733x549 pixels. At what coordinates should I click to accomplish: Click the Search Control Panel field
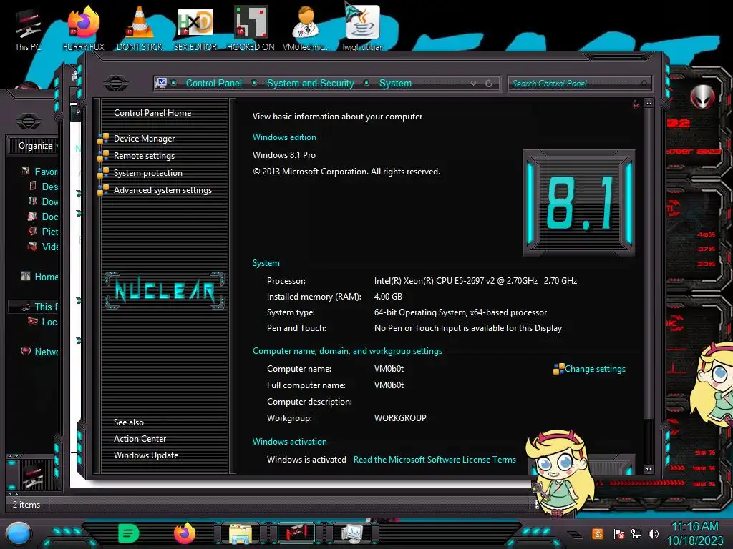pyautogui.click(x=579, y=84)
